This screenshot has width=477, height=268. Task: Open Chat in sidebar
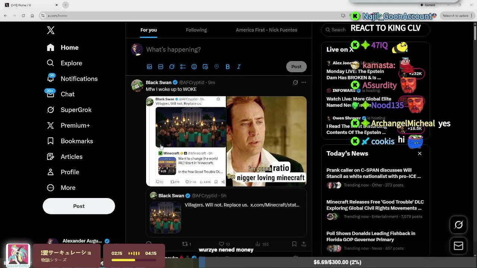pyautogui.click(x=60, y=95)
